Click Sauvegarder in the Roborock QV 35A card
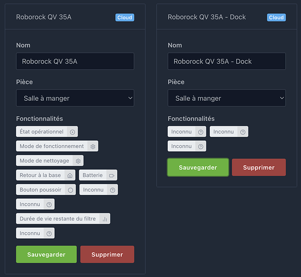301x277 pixels. tap(46, 254)
